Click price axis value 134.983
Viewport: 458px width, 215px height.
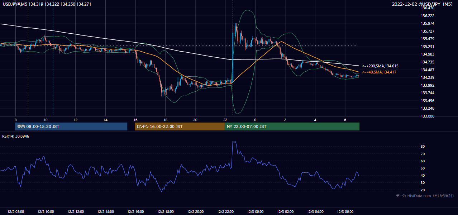tap(427, 54)
